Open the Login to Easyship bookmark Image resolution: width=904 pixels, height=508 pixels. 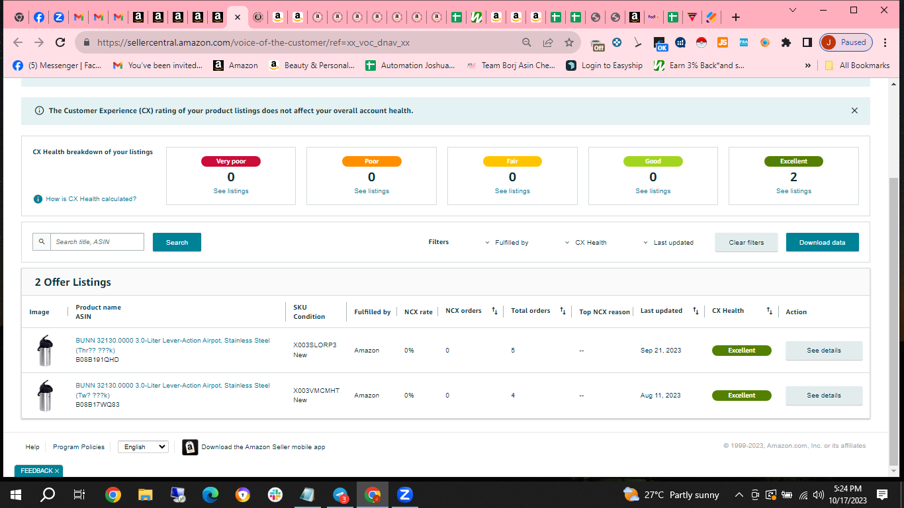604,65
